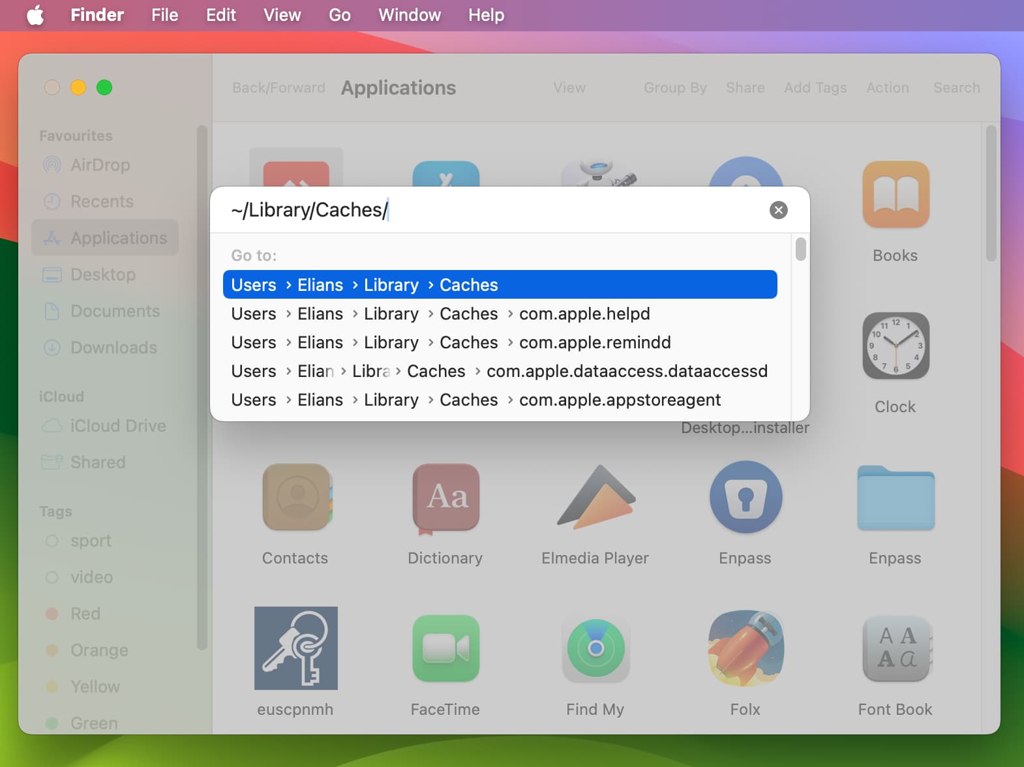
Task: Select the Red tag
Action: [x=105, y=614]
